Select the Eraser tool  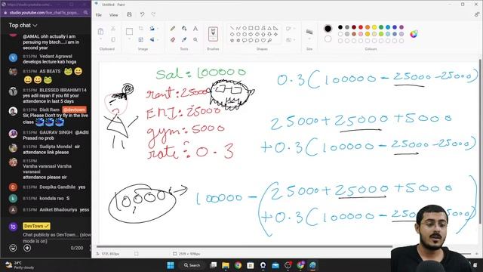(x=173, y=39)
